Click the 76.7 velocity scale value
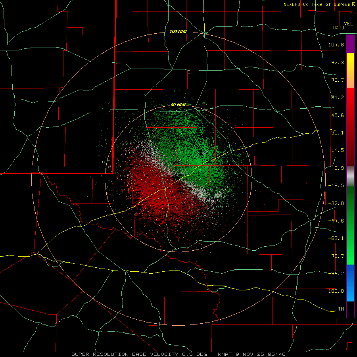 click(338, 80)
